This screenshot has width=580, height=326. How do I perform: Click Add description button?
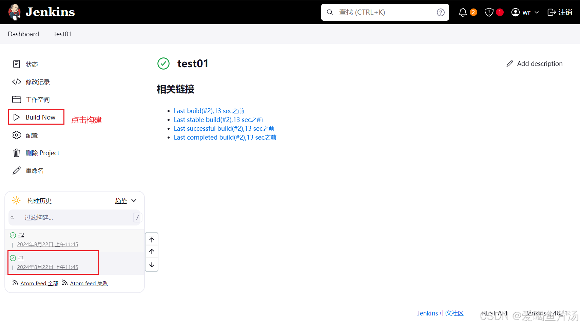pos(535,64)
